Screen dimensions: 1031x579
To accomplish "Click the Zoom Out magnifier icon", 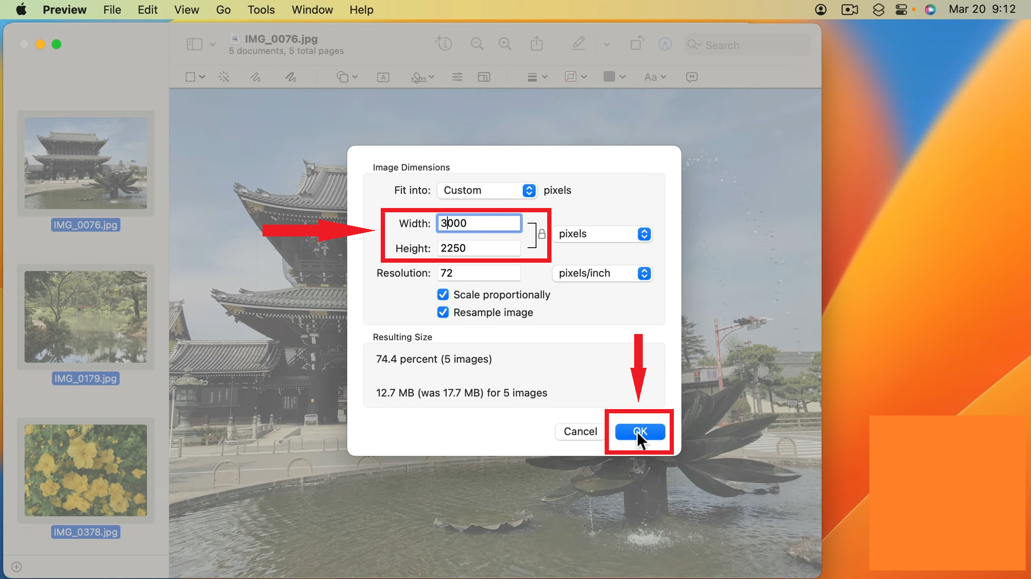I will (477, 44).
